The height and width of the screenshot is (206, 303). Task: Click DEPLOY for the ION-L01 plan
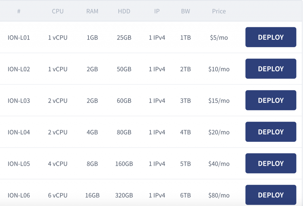271,37
